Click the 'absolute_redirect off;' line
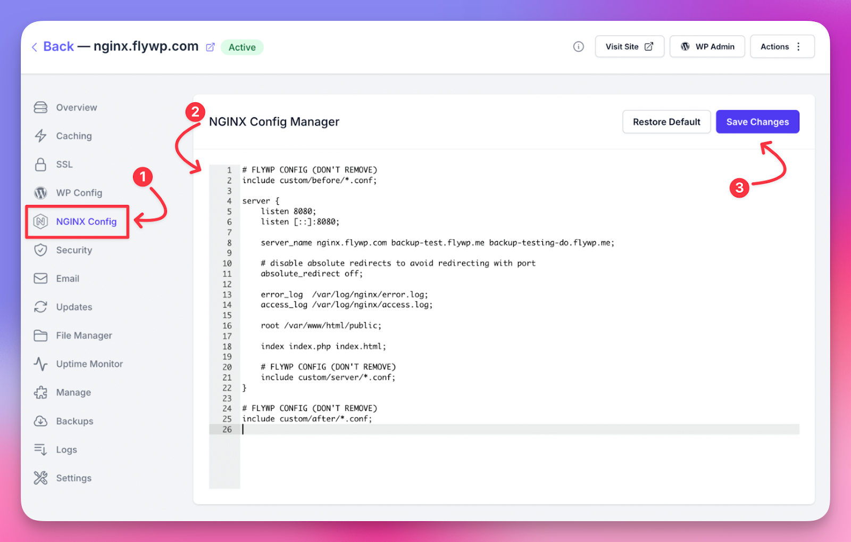Screen dimensions: 851x542 (312, 274)
